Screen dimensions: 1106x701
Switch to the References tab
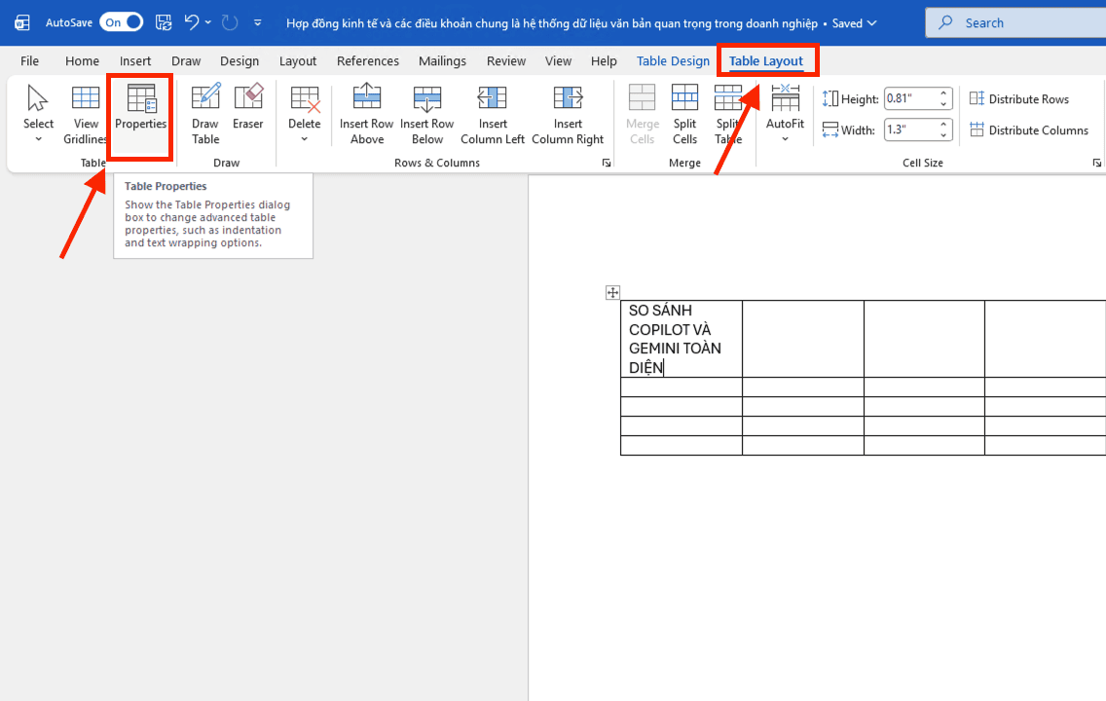tap(367, 61)
